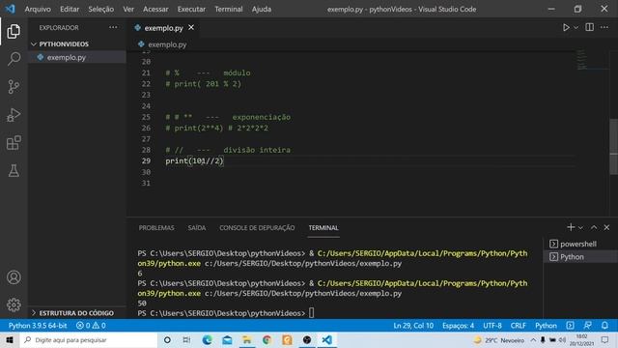Click the feedback icon in status bar

pyautogui.click(x=588, y=326)
